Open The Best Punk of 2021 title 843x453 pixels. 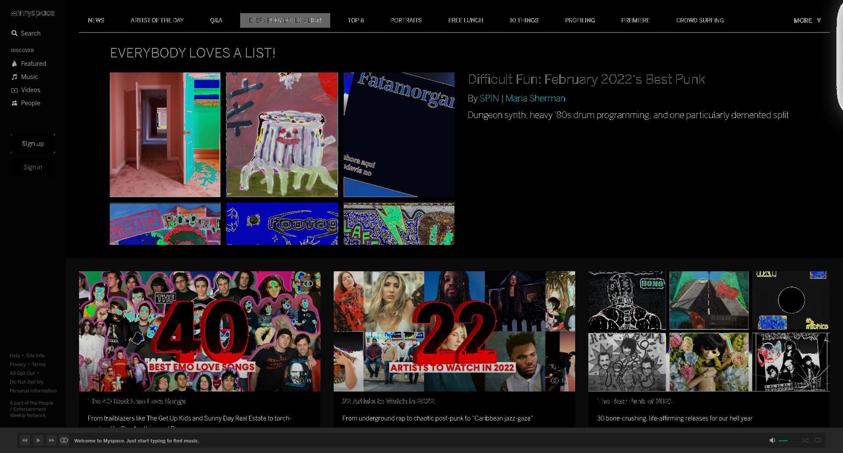point(635,401)
